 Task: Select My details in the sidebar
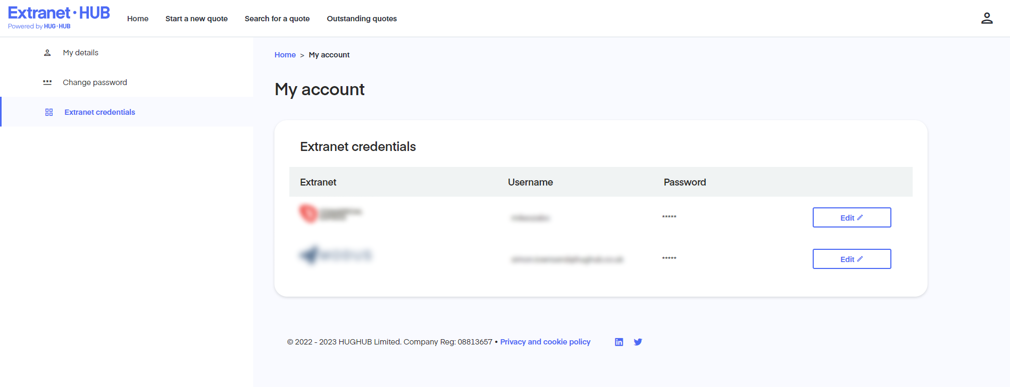tap(80, 52)
